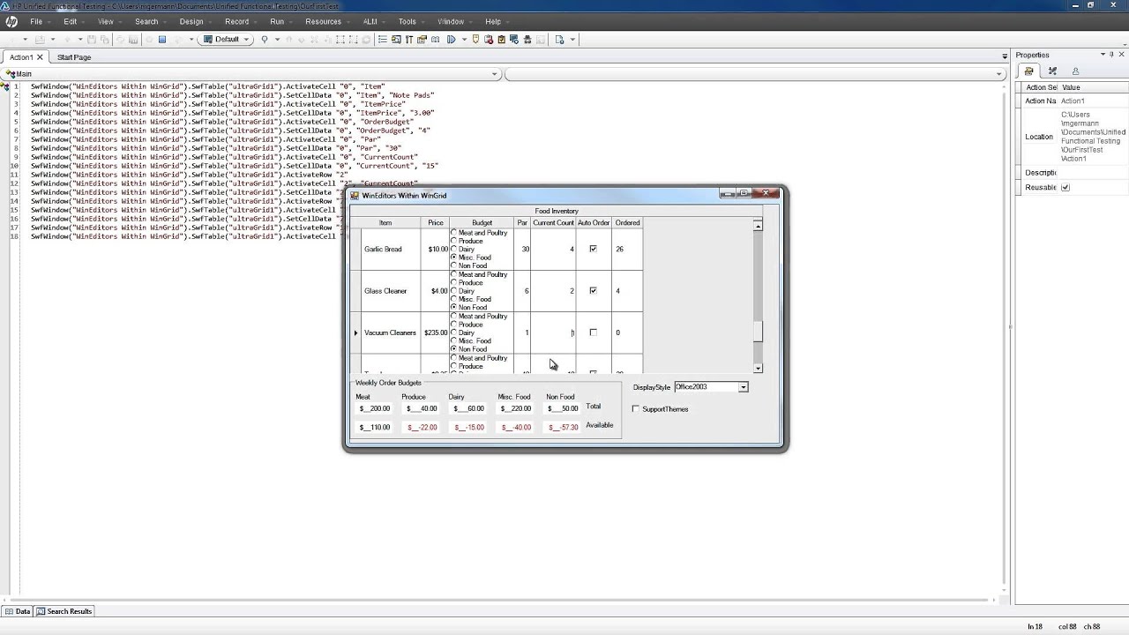The image size is (1129, 635).
Task: Open the second icon tab in Properties panel
Action: pyautogui.click(x=1052, y=71)
